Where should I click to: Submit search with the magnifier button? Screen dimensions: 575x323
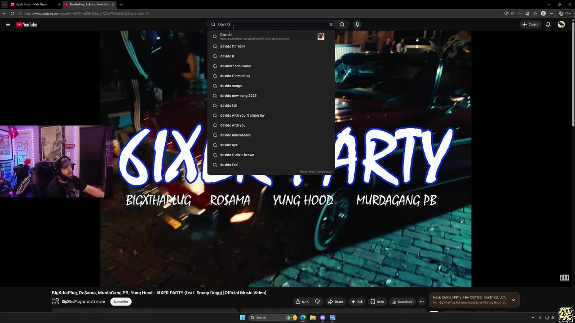[342, 25]
